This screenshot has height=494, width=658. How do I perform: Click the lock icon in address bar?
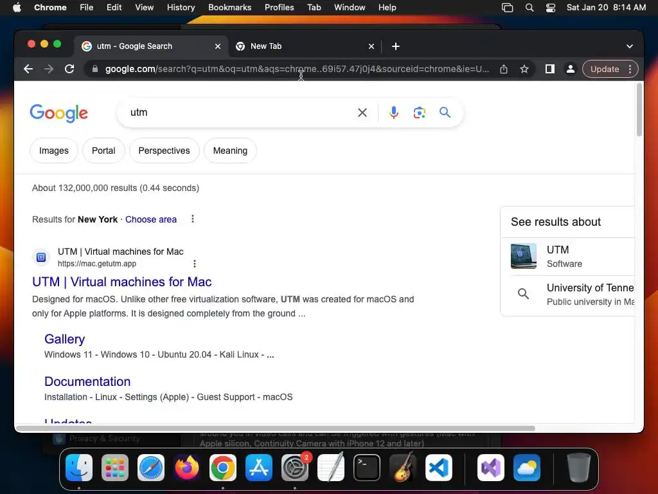(x=95, y=69)
